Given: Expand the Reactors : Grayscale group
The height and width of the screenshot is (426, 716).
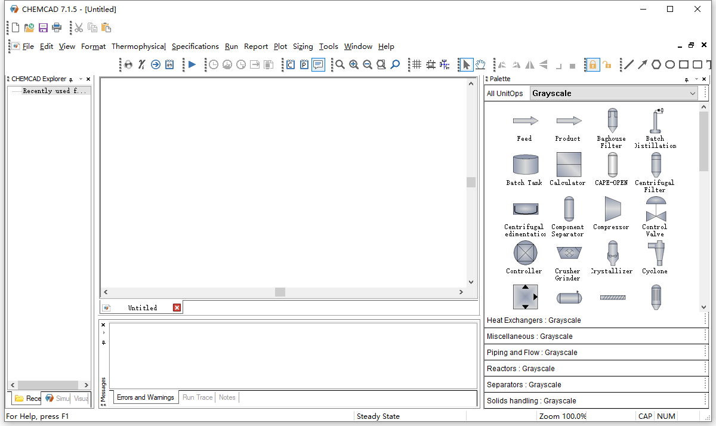Looking at the screenshot, I should click(595, 369).
